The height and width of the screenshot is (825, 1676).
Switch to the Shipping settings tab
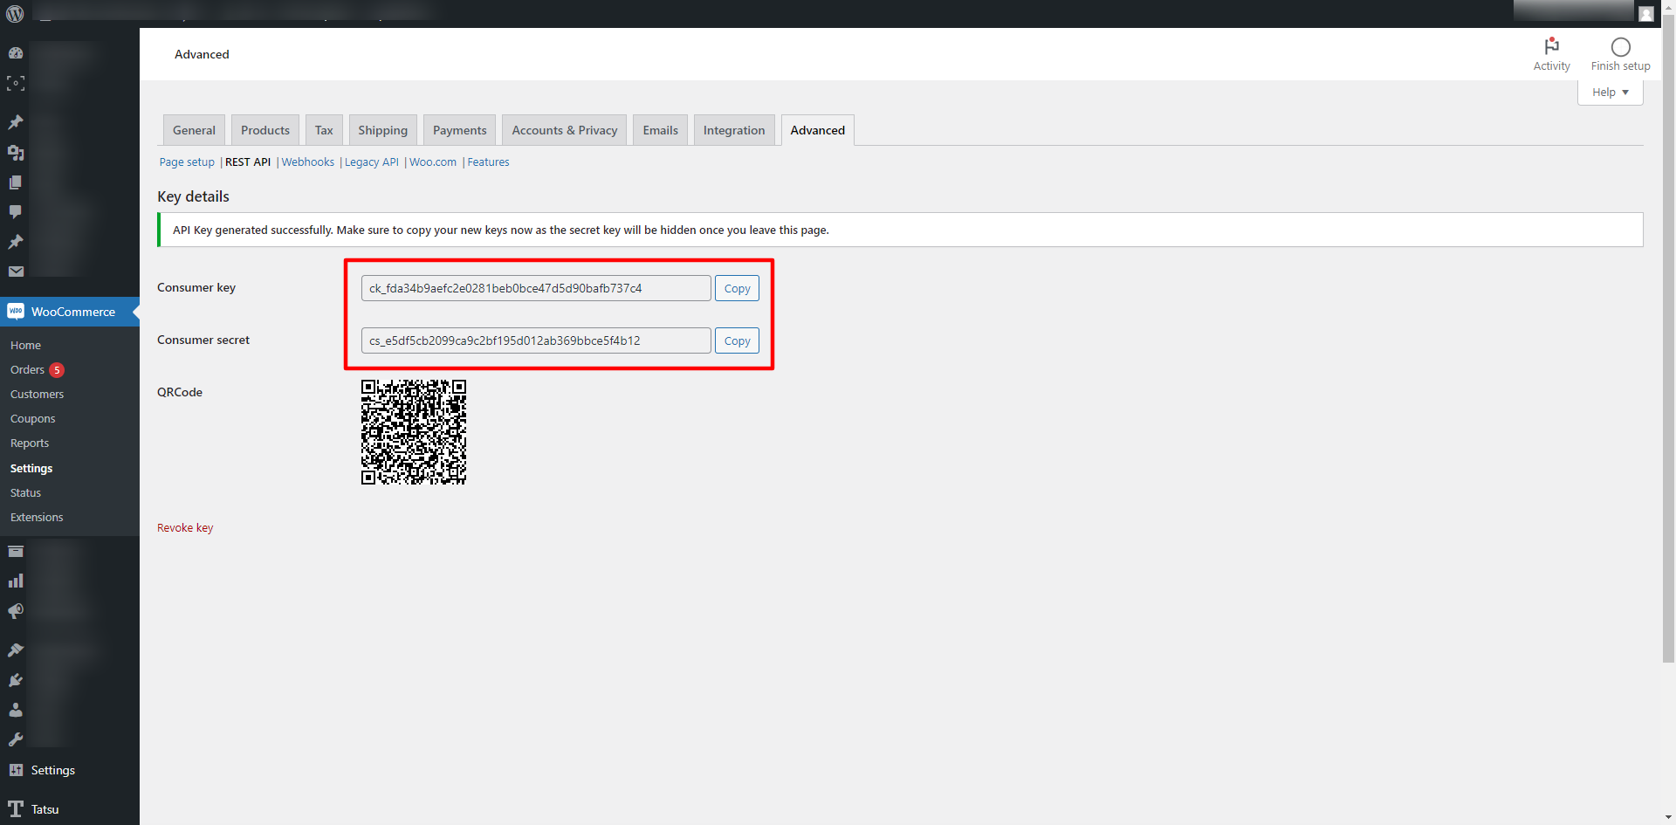[x=382, y=130]
